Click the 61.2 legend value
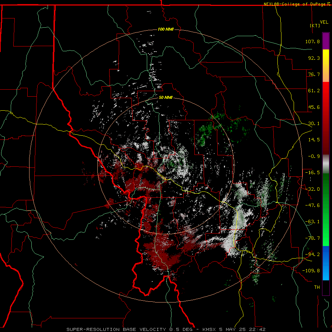This screenshot has width=332, height=332. click(x=314, y=91)
